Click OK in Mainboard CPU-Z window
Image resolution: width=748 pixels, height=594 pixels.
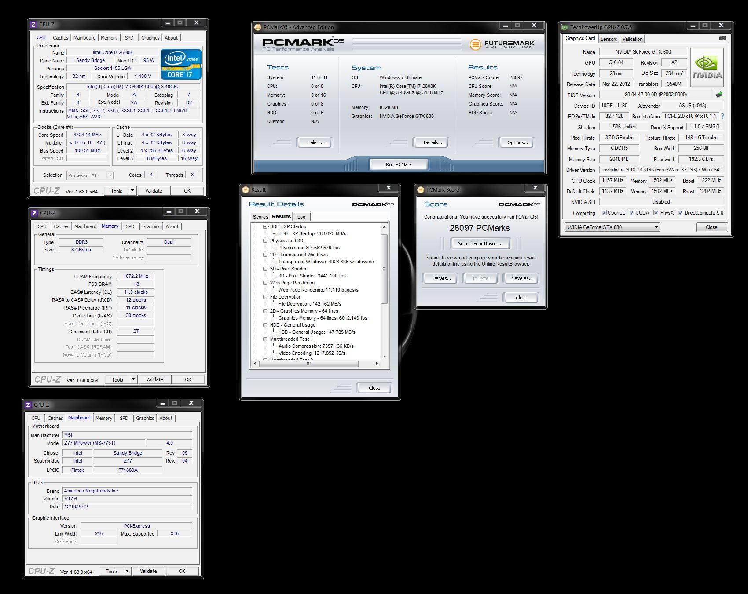tap(182, 571)
